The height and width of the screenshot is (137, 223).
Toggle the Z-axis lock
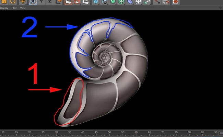click(50, 2)
